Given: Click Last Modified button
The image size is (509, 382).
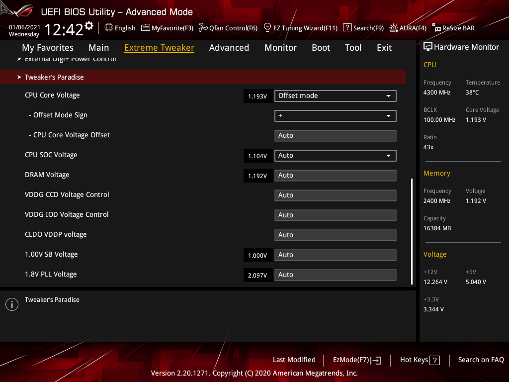Looking at the screenshot, I should (x=294, y=360).
